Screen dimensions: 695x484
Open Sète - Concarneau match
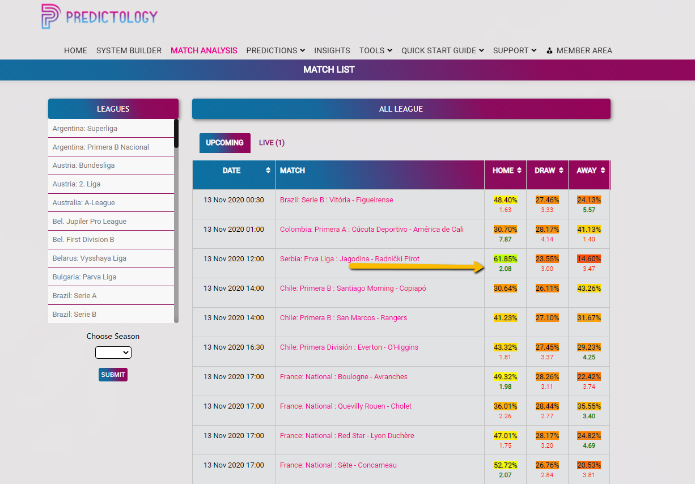[338, 465]
